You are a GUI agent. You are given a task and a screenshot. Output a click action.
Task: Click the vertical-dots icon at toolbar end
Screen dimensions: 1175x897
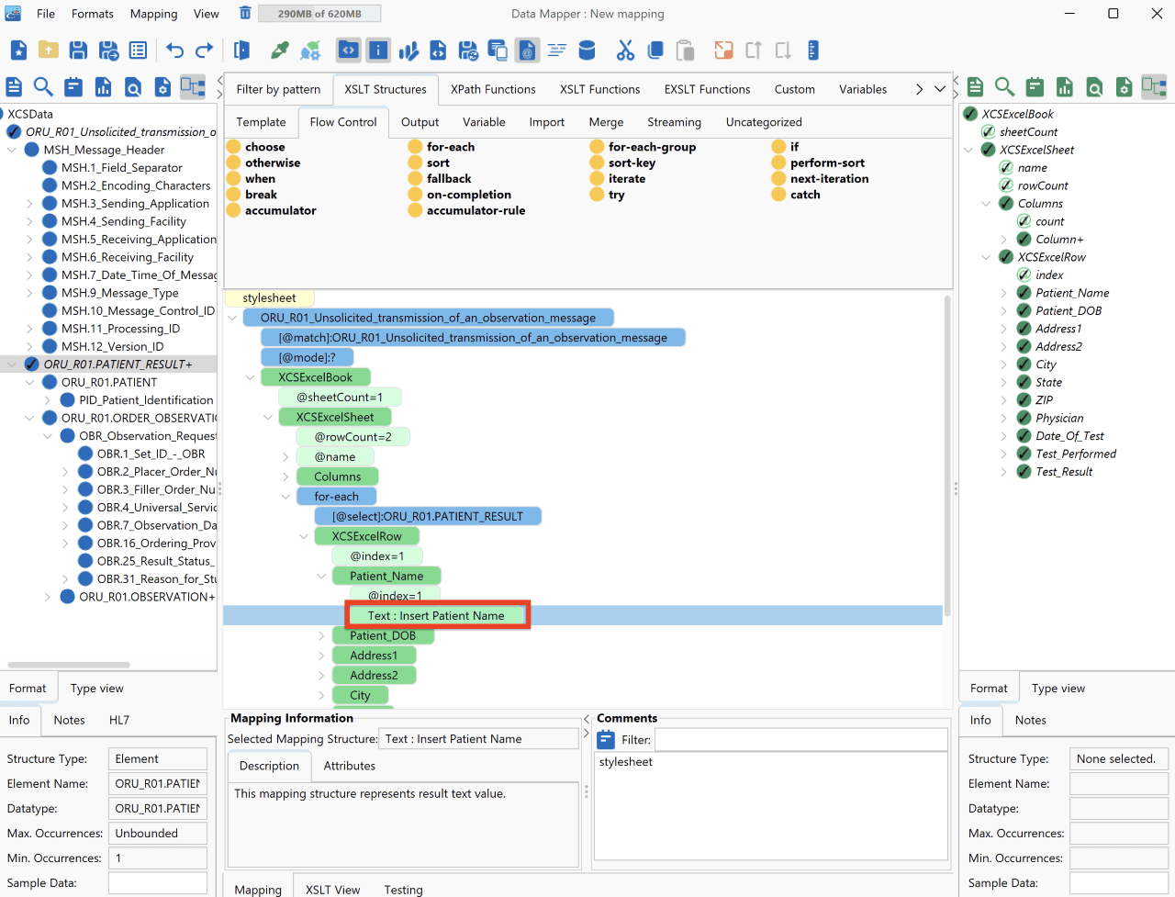[x=813, y=50]
